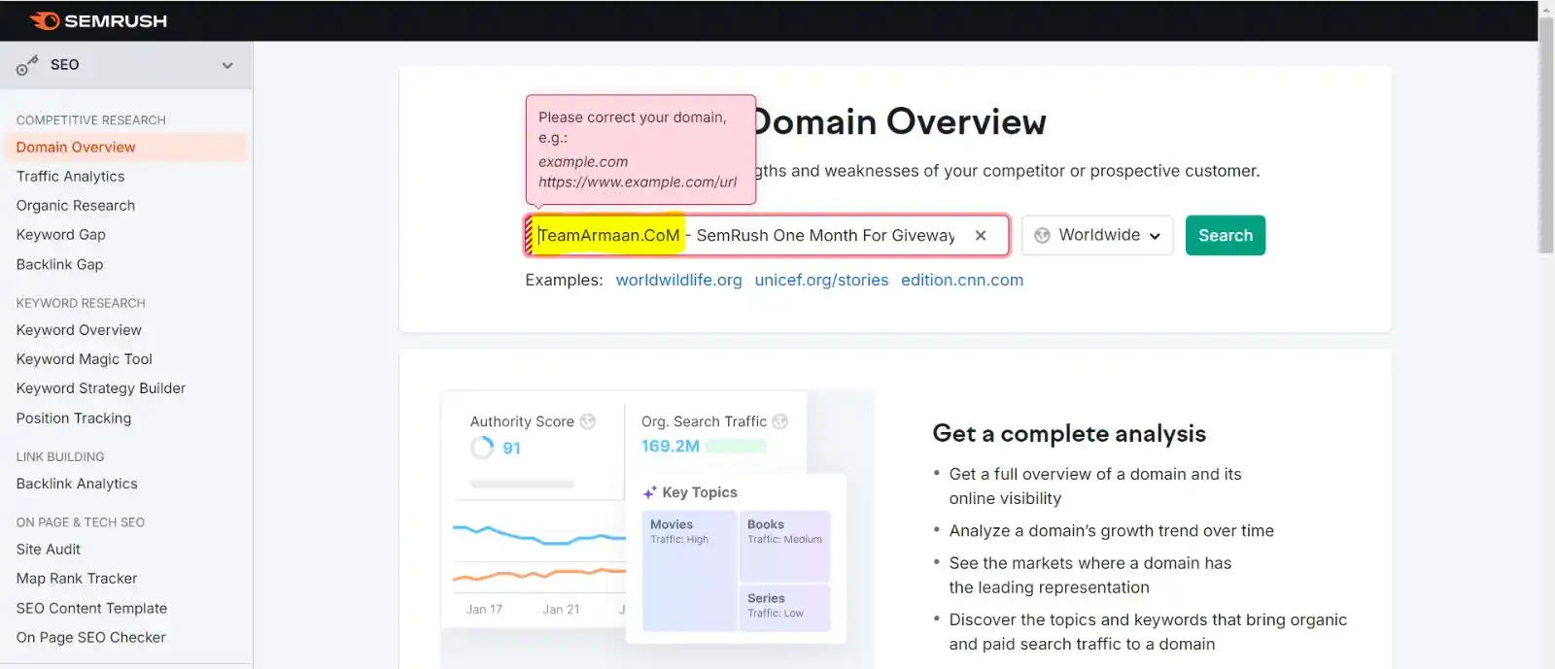Image resolution: width=1555 pixels, height=669 pixels.
Task: Select Domain Overview in sidebar
Action: click(126, 147)
